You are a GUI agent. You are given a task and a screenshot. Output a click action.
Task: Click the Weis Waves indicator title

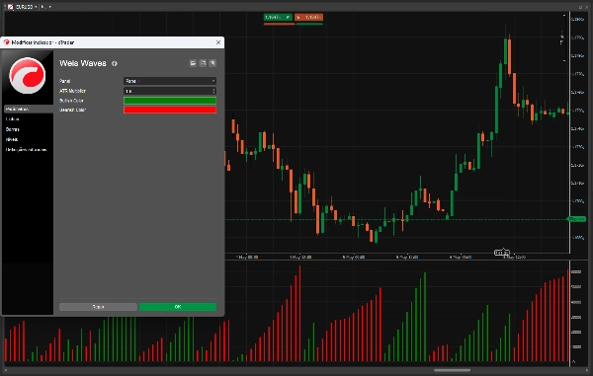click(83, 63)
